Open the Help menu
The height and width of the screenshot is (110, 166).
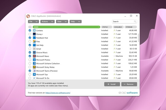75,22
